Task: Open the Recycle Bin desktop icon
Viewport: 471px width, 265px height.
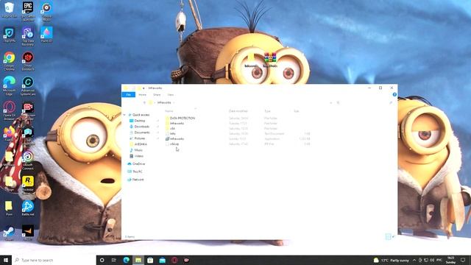Action: 10,10
